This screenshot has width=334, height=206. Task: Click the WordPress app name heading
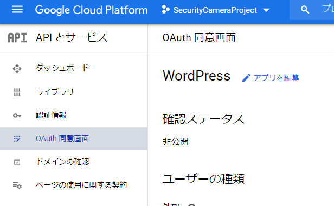coord(197,76)
